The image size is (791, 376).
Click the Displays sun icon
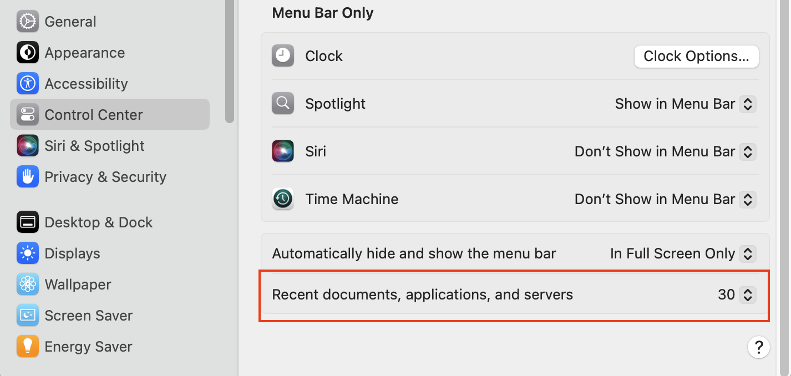tap(28, 253)
